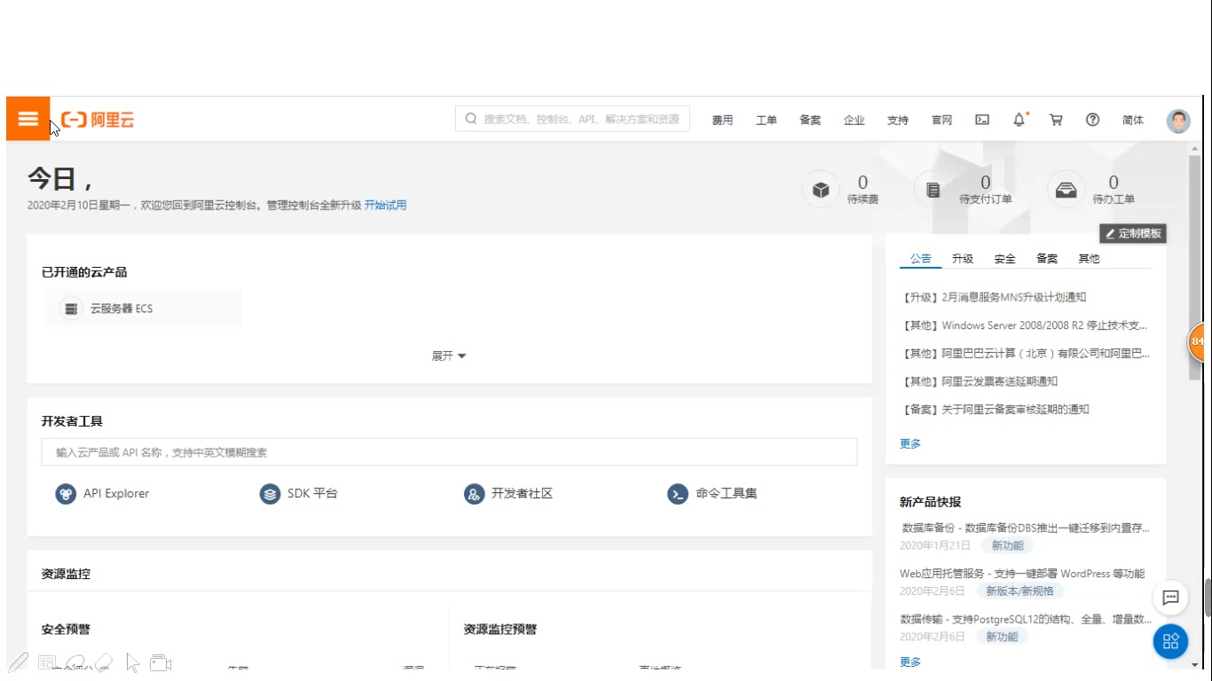Focus the top search box
This screenshot has height=681, width=1212.
click(572, 119)
